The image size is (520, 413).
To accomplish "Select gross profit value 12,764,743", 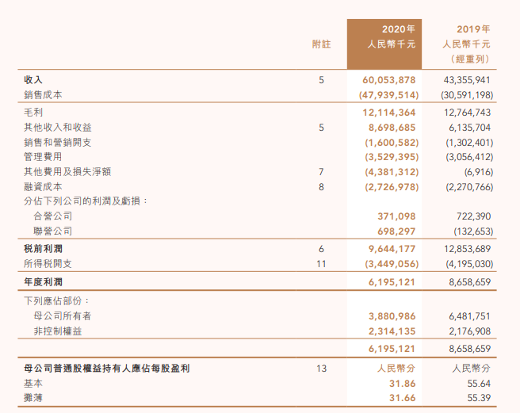I will click(467, 113).
